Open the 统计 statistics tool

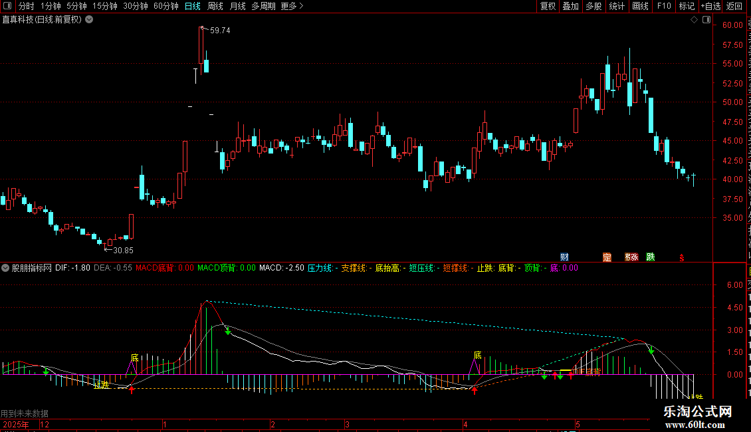tap(616, 6)
